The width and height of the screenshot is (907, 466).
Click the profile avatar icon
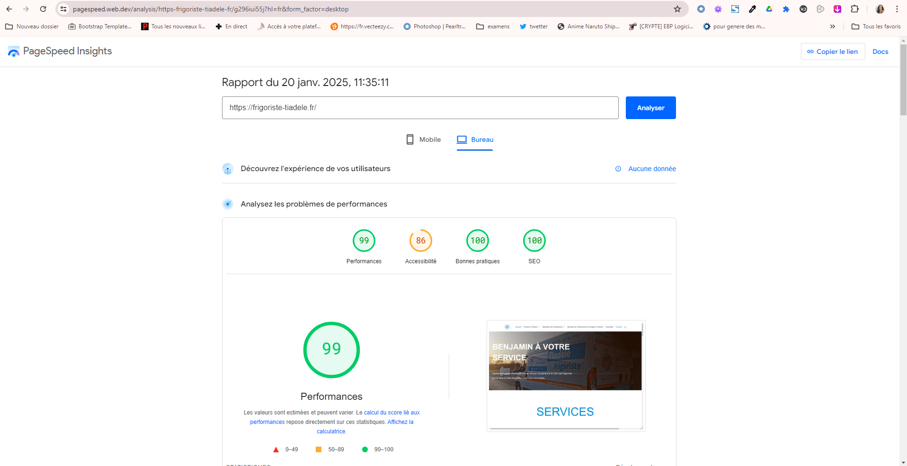[x=880, y=9]
